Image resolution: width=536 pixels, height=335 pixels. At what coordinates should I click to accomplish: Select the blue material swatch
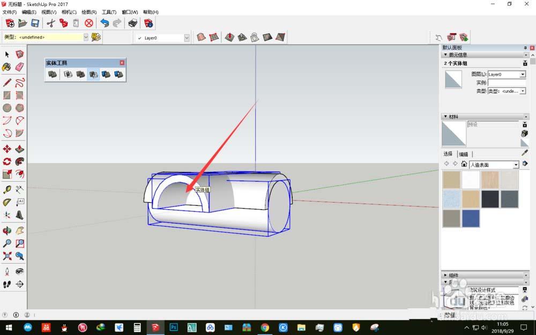(x=471, y=218)
